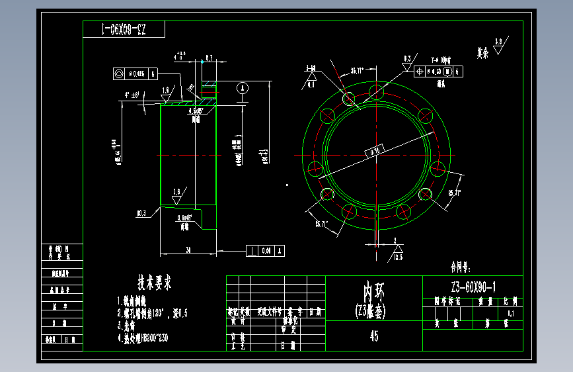Click the lower 1.6 roughness symbol
The height and width of the screenshot is (372, 573).
pos(178,196)
